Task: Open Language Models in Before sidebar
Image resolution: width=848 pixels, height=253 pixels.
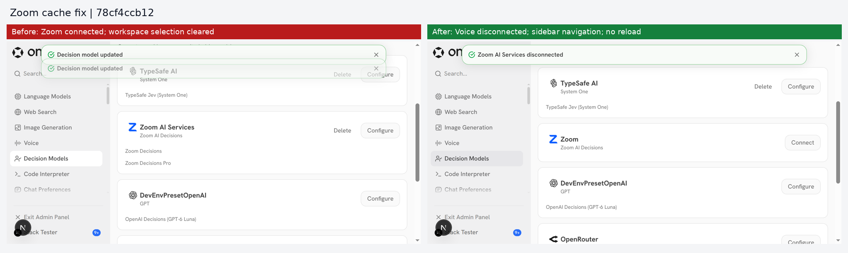Action: (x=56, y=96)
